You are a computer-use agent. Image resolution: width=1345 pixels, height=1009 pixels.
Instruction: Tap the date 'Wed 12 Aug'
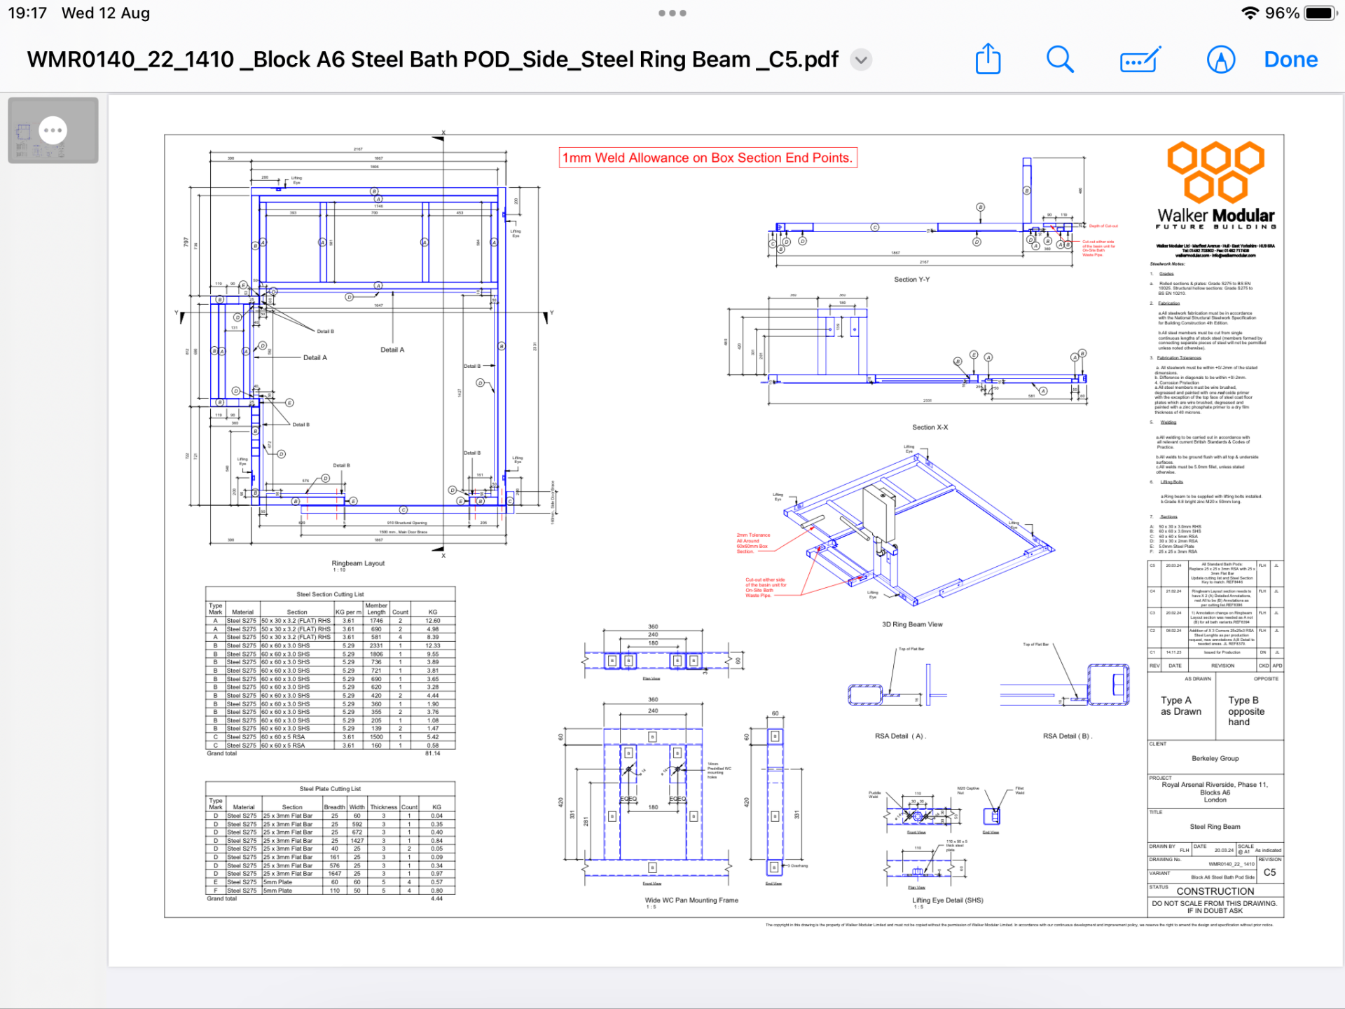106,13
